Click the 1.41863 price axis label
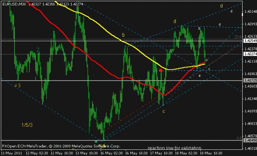 pos(250,74)
